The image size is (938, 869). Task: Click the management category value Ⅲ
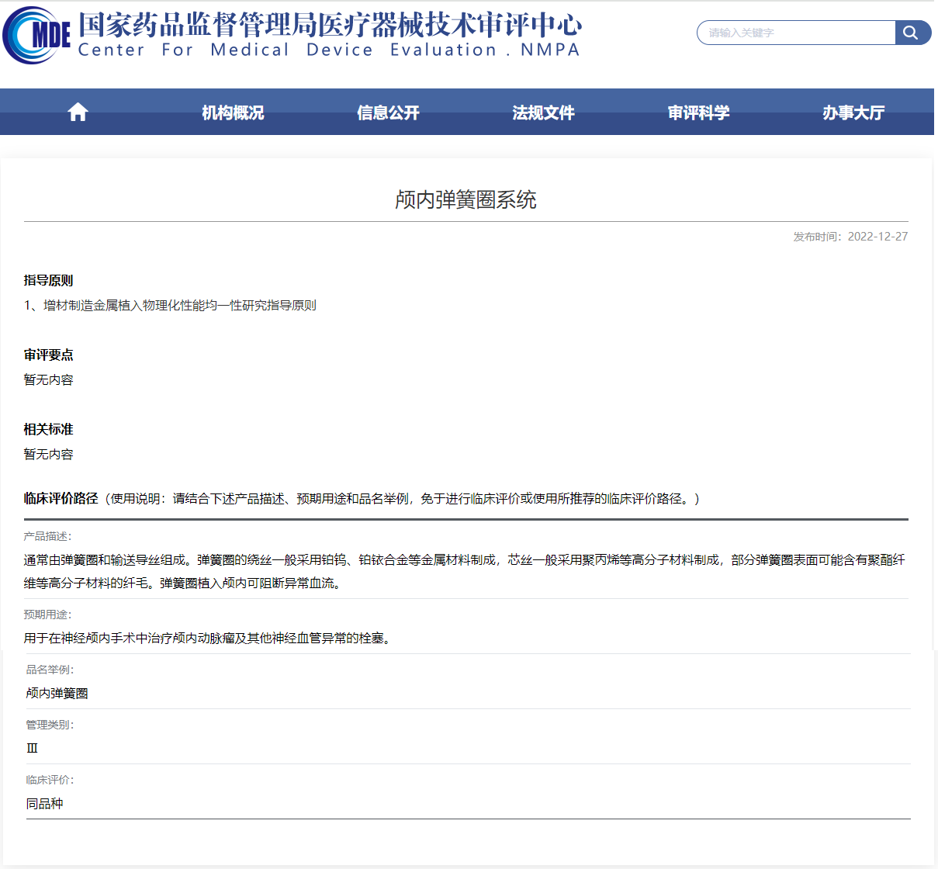point(32,749)
